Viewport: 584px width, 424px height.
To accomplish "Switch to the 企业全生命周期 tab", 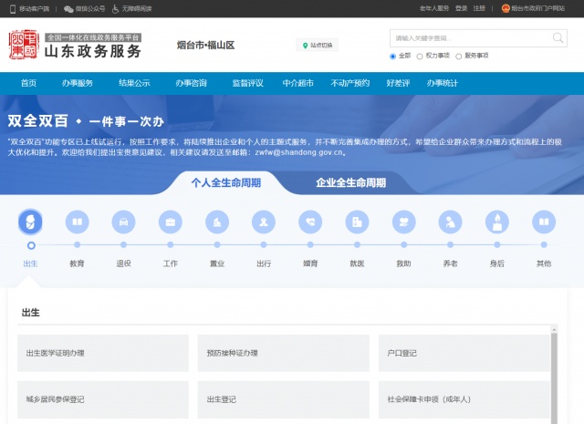I will pos(350,182).
